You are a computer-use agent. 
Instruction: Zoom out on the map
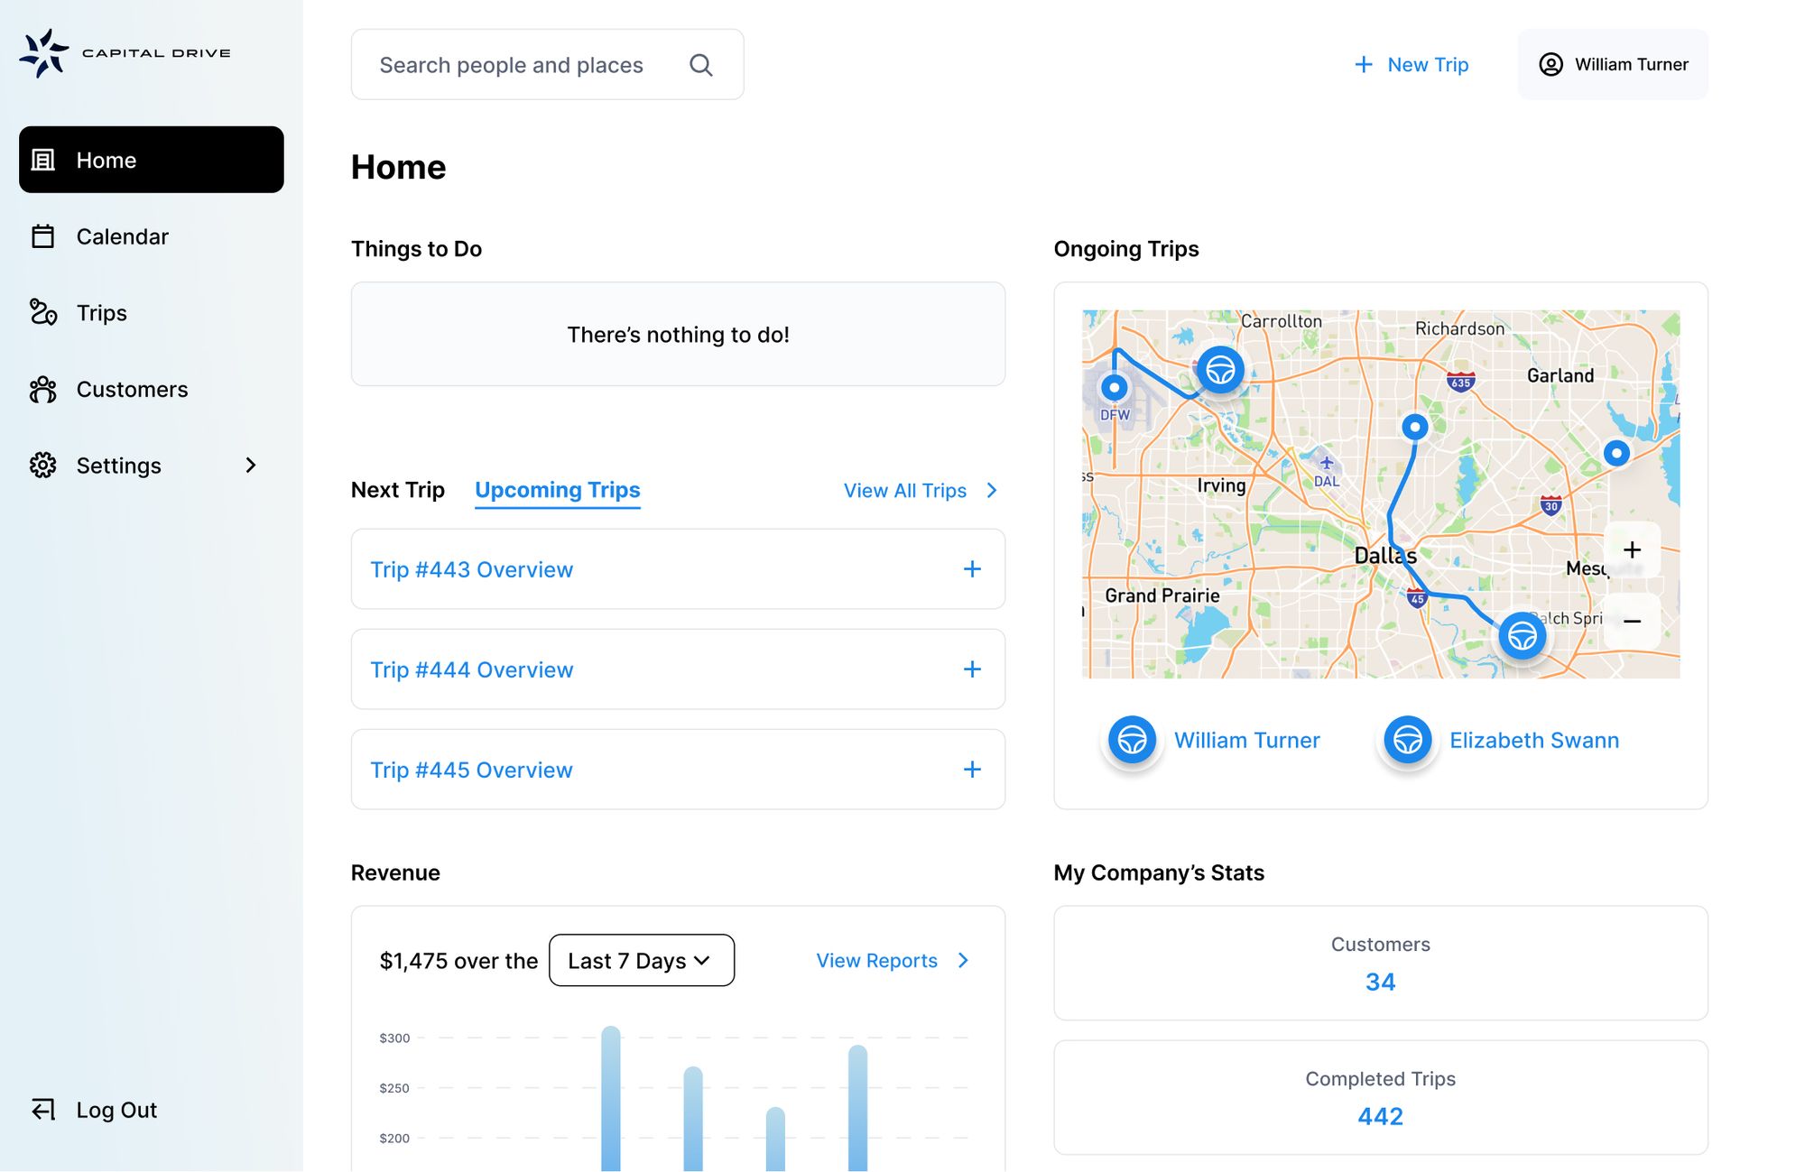click(1632, 621)
